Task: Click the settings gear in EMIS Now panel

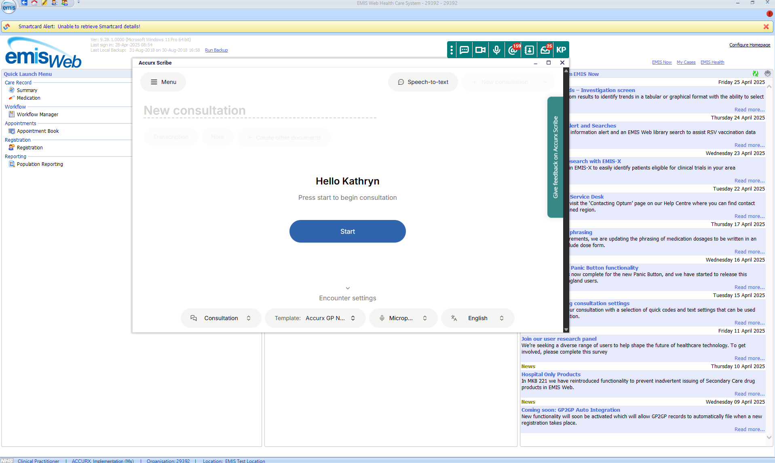Action: pyautogui.click(x=767, y=74)
